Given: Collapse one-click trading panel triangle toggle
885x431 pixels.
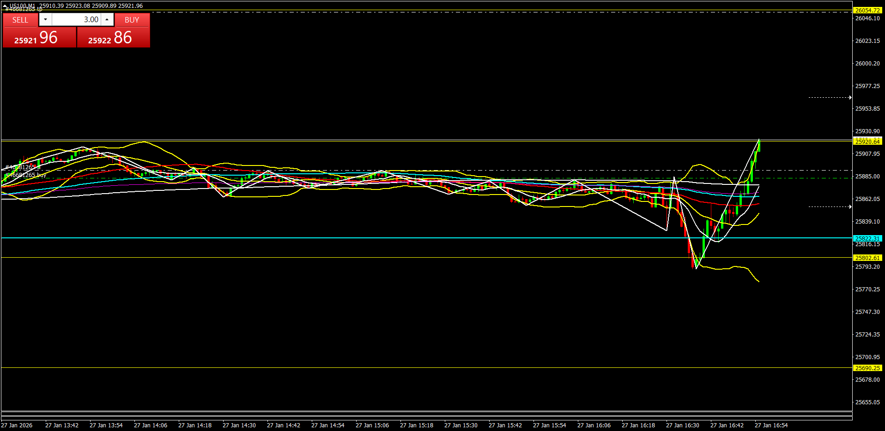Looking at the screenshot, I should [x=5, y=6].
